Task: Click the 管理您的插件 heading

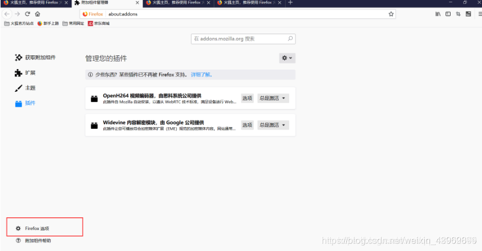Action: click(x=106, y=58)
